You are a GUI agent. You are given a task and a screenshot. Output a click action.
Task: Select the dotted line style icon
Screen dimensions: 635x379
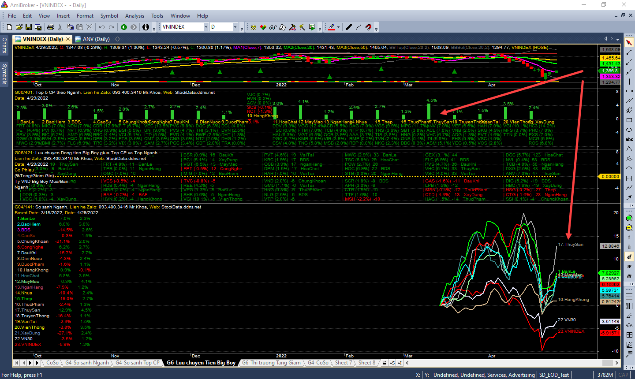point(358,27)
